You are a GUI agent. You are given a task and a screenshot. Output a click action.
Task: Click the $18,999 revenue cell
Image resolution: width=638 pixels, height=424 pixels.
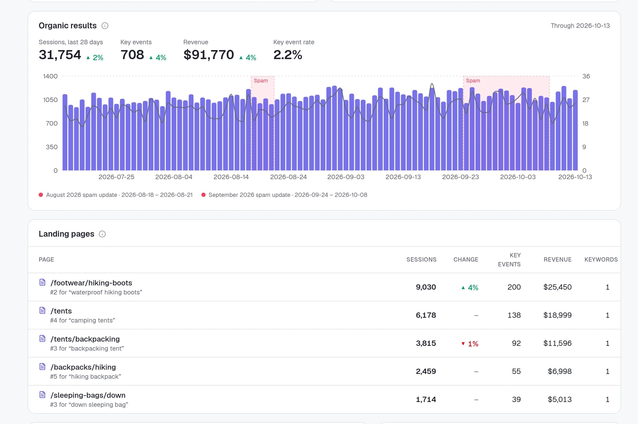[557, 315]
